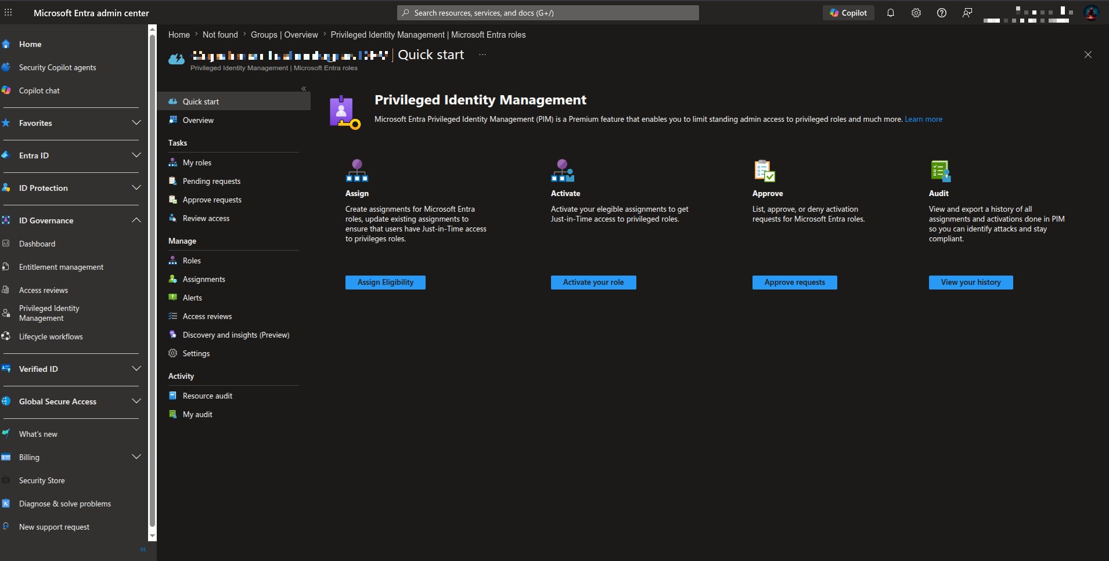Click the Settings gear icon under Manage
Viewport: 1109px width, 561px height.
click(172, 353)
